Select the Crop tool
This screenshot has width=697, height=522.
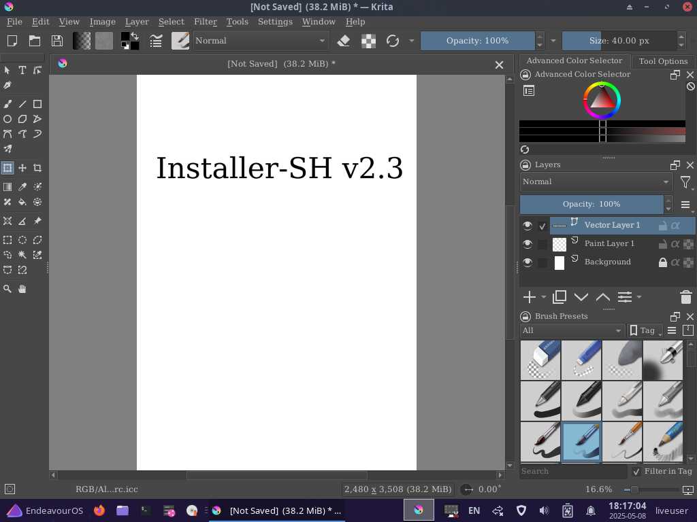click(x=37, y=168)
